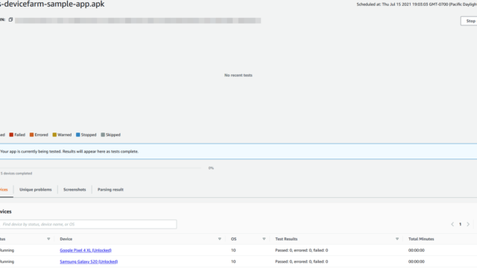Go to the previous page with left chevron

coord(452,224)
